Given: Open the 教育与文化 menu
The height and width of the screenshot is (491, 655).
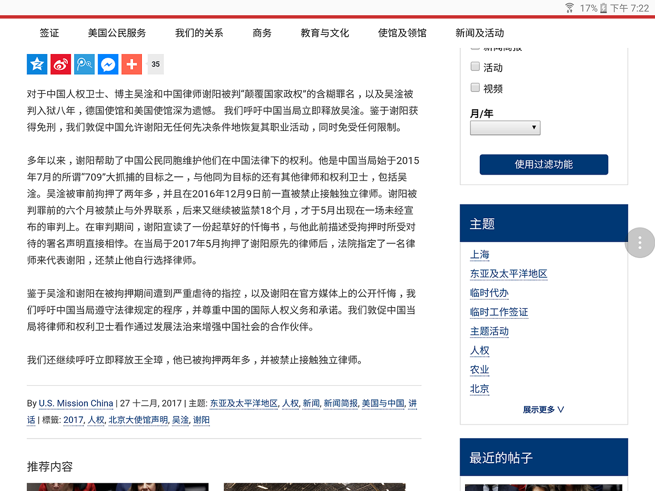Looking at the screenshot, I should [325, 33].
